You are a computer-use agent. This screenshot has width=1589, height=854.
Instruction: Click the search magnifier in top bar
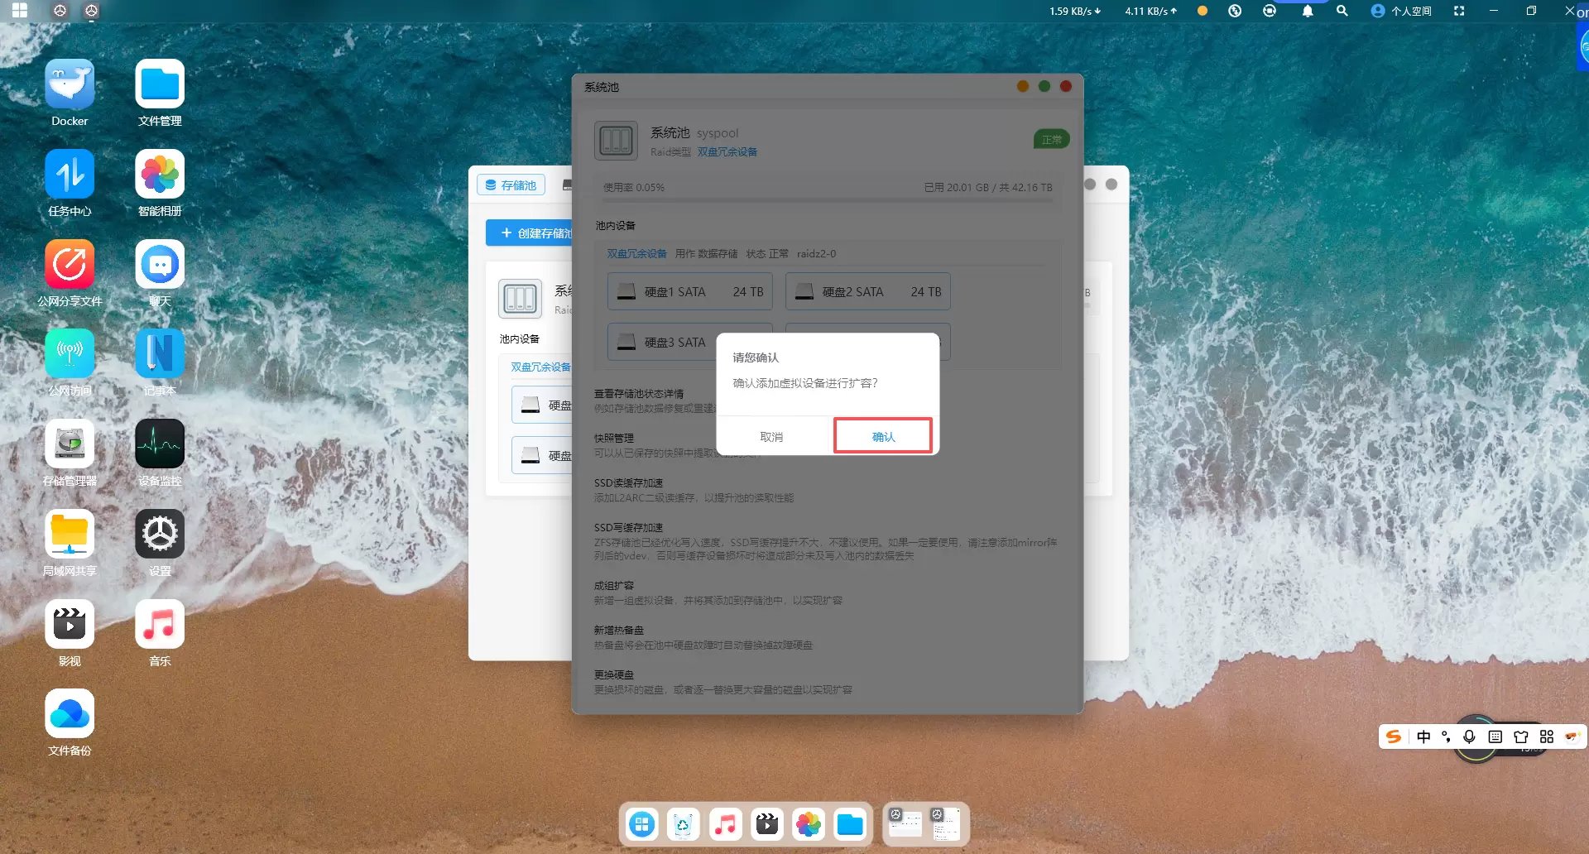click(x=1342, y=11)
